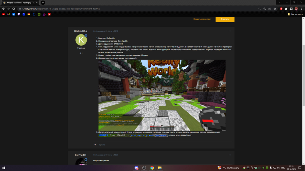This screenshot has height=171, width=305.
Task: Open tab search chevron in title bar
Action: (279, 2)
